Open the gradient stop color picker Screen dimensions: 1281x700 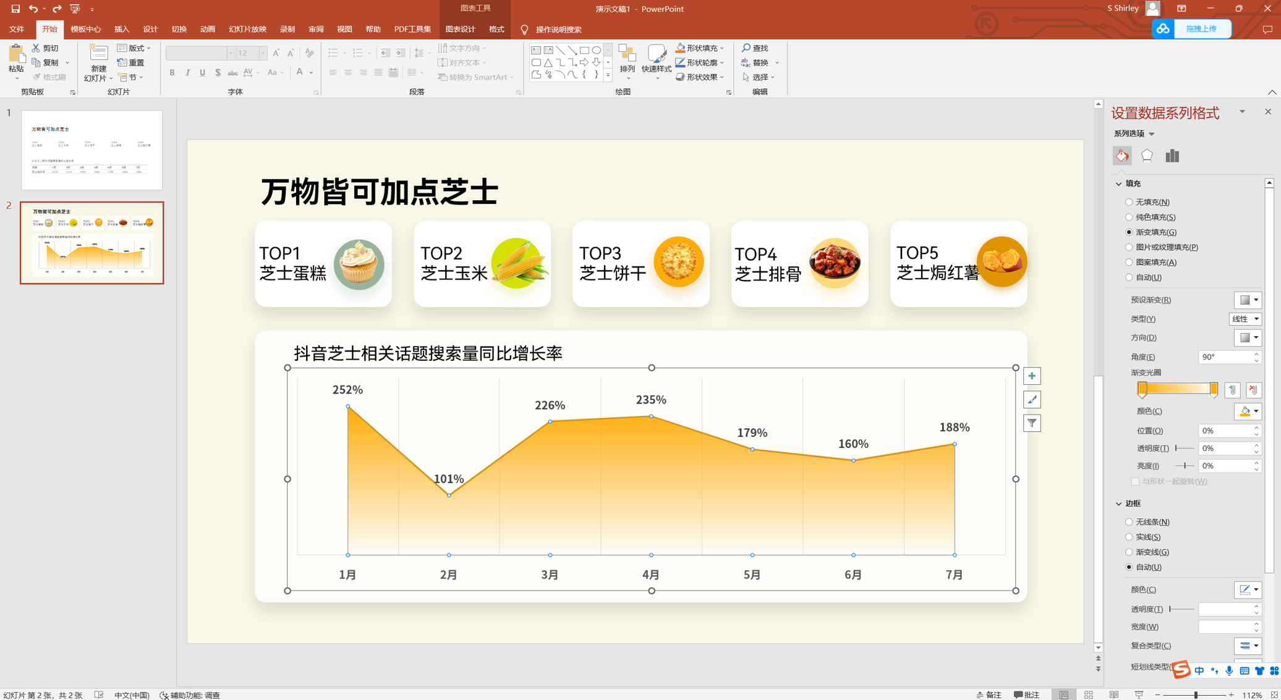tap(1248, 411)
